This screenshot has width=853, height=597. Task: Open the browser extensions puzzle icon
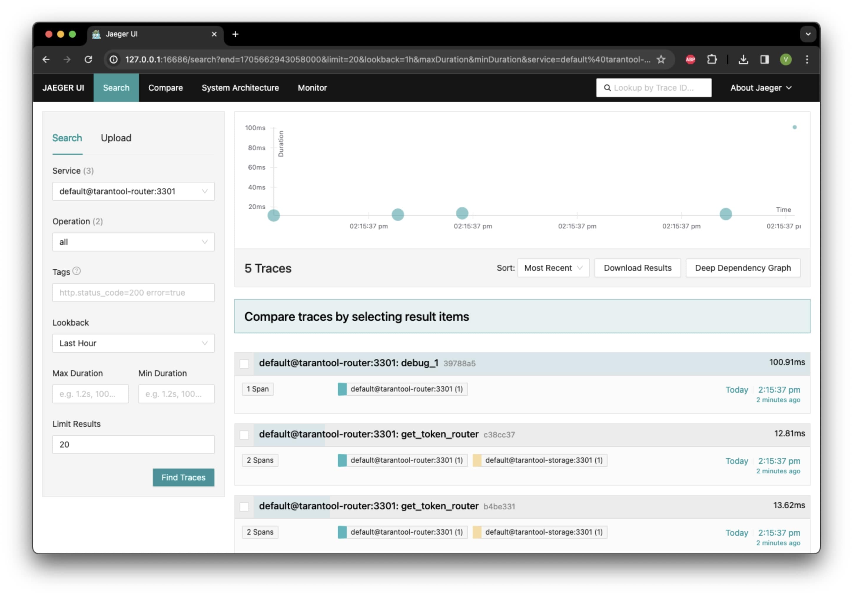(x=711, y=59)
